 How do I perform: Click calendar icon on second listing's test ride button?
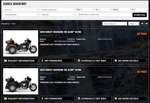pyautogui.click(x=79, y=98)
